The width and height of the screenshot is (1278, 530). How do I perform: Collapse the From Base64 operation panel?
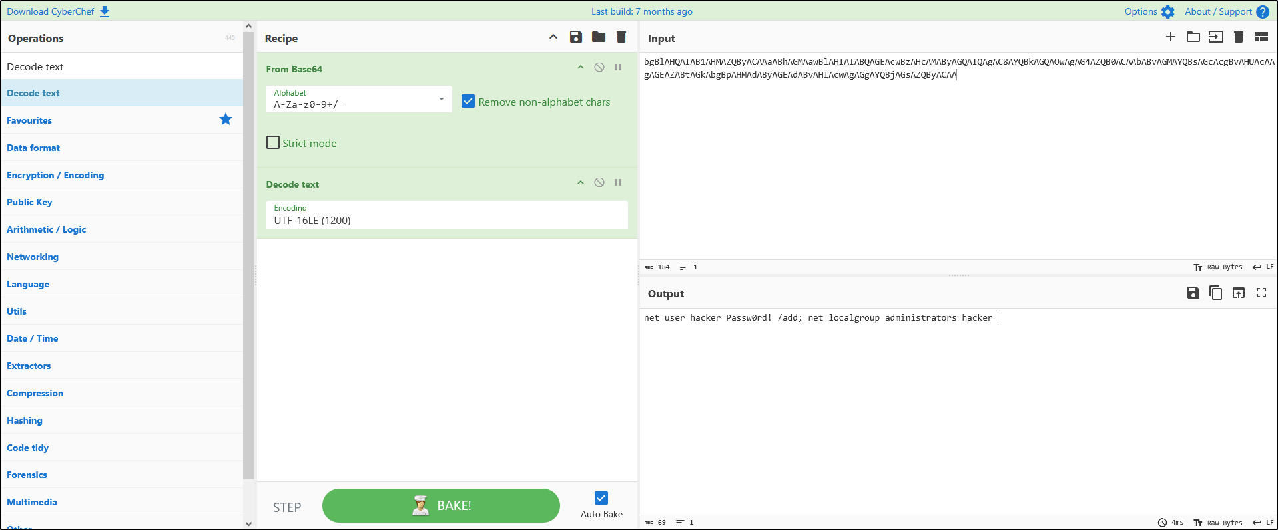coord(581,68)
